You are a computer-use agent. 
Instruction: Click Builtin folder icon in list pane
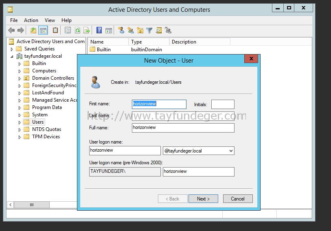tap(92, 49)
